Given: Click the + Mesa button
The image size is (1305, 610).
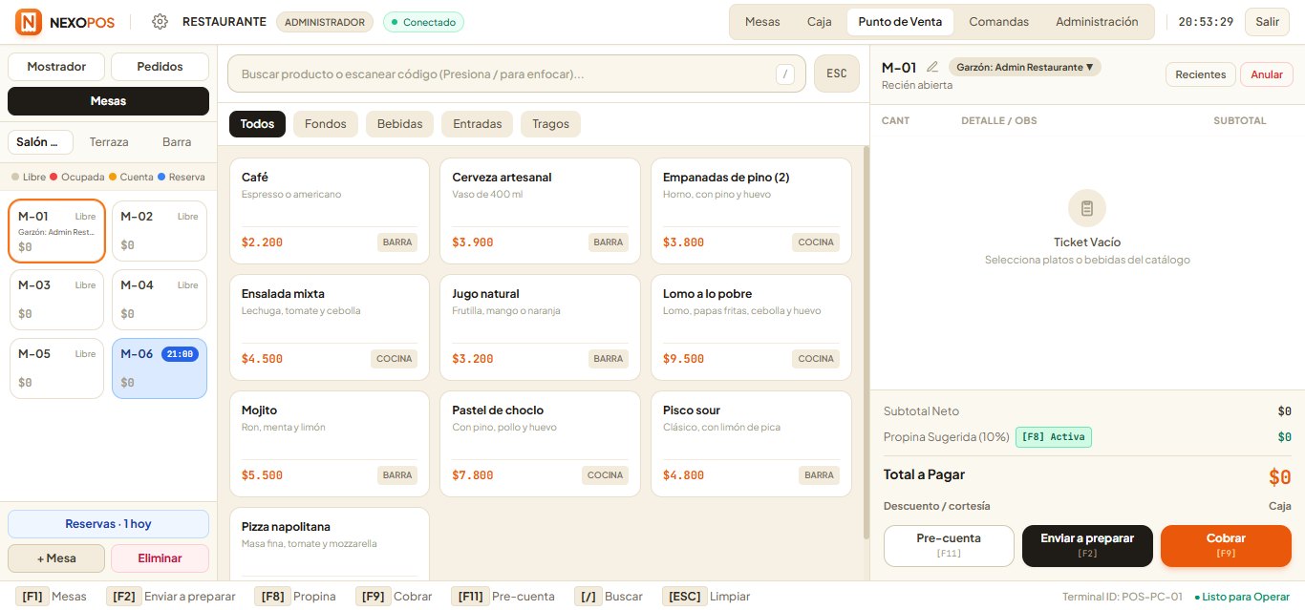Looking at the screenshot, I should (56, 558).
